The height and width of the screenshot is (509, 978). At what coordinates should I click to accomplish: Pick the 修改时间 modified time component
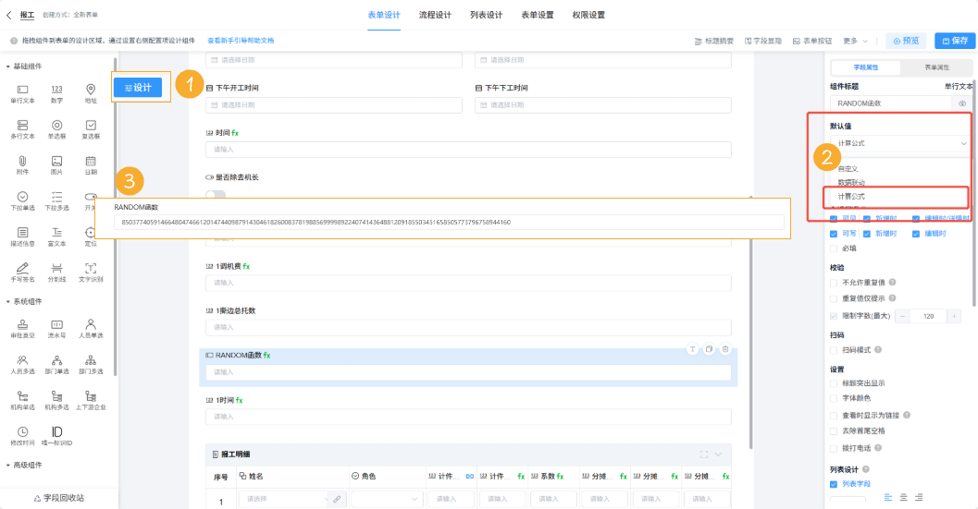pos(22,436)
